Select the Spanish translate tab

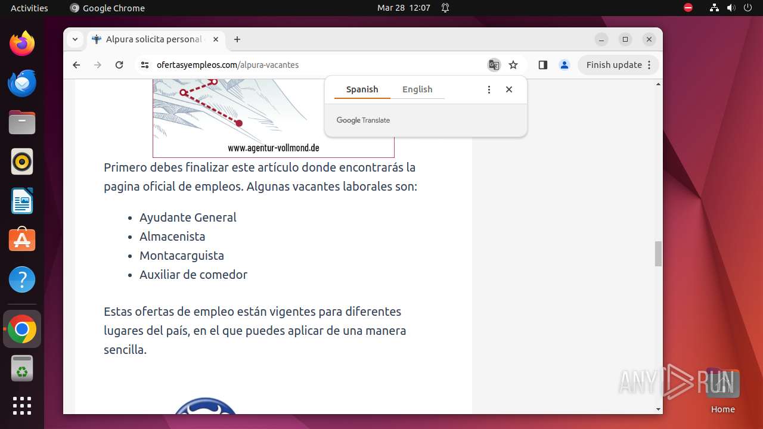coord(362,89)
